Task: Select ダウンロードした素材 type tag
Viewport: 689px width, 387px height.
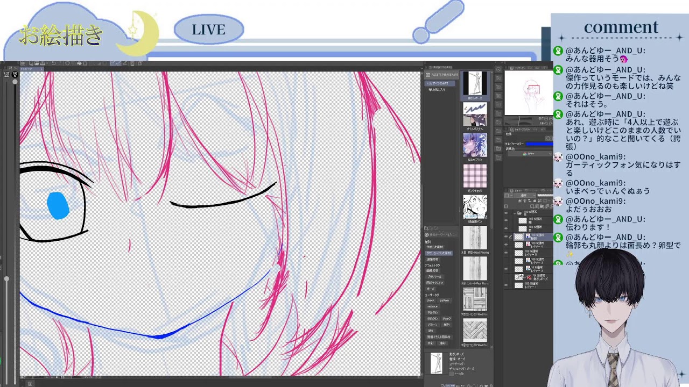Action: tap(439, 253)
